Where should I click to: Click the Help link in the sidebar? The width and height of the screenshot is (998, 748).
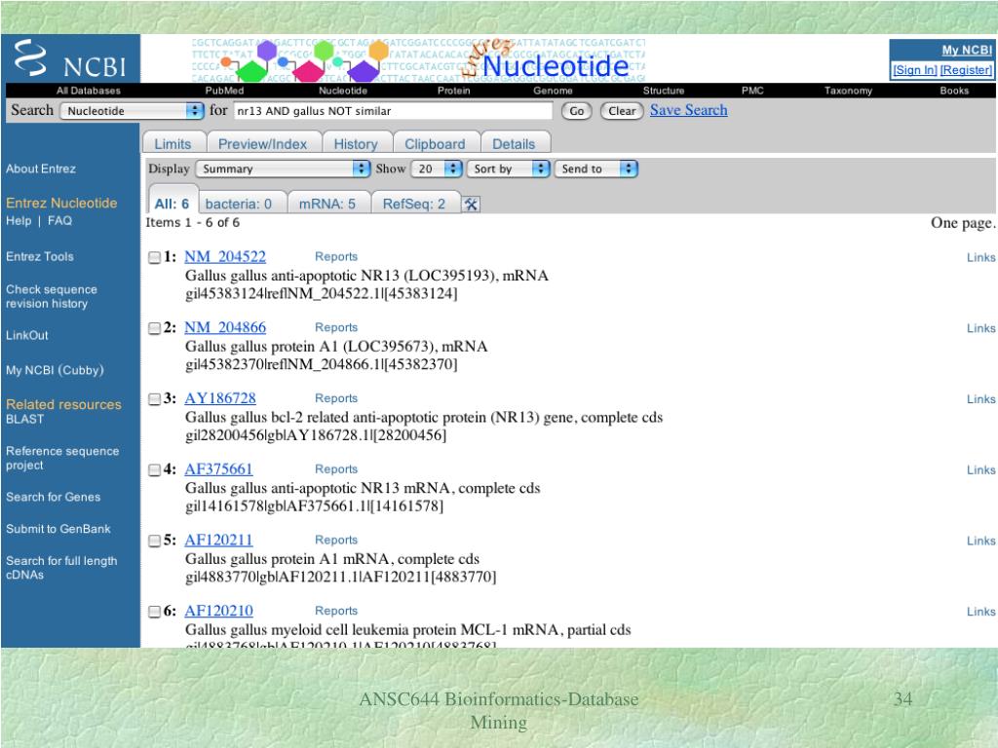(x=19, y=221)
